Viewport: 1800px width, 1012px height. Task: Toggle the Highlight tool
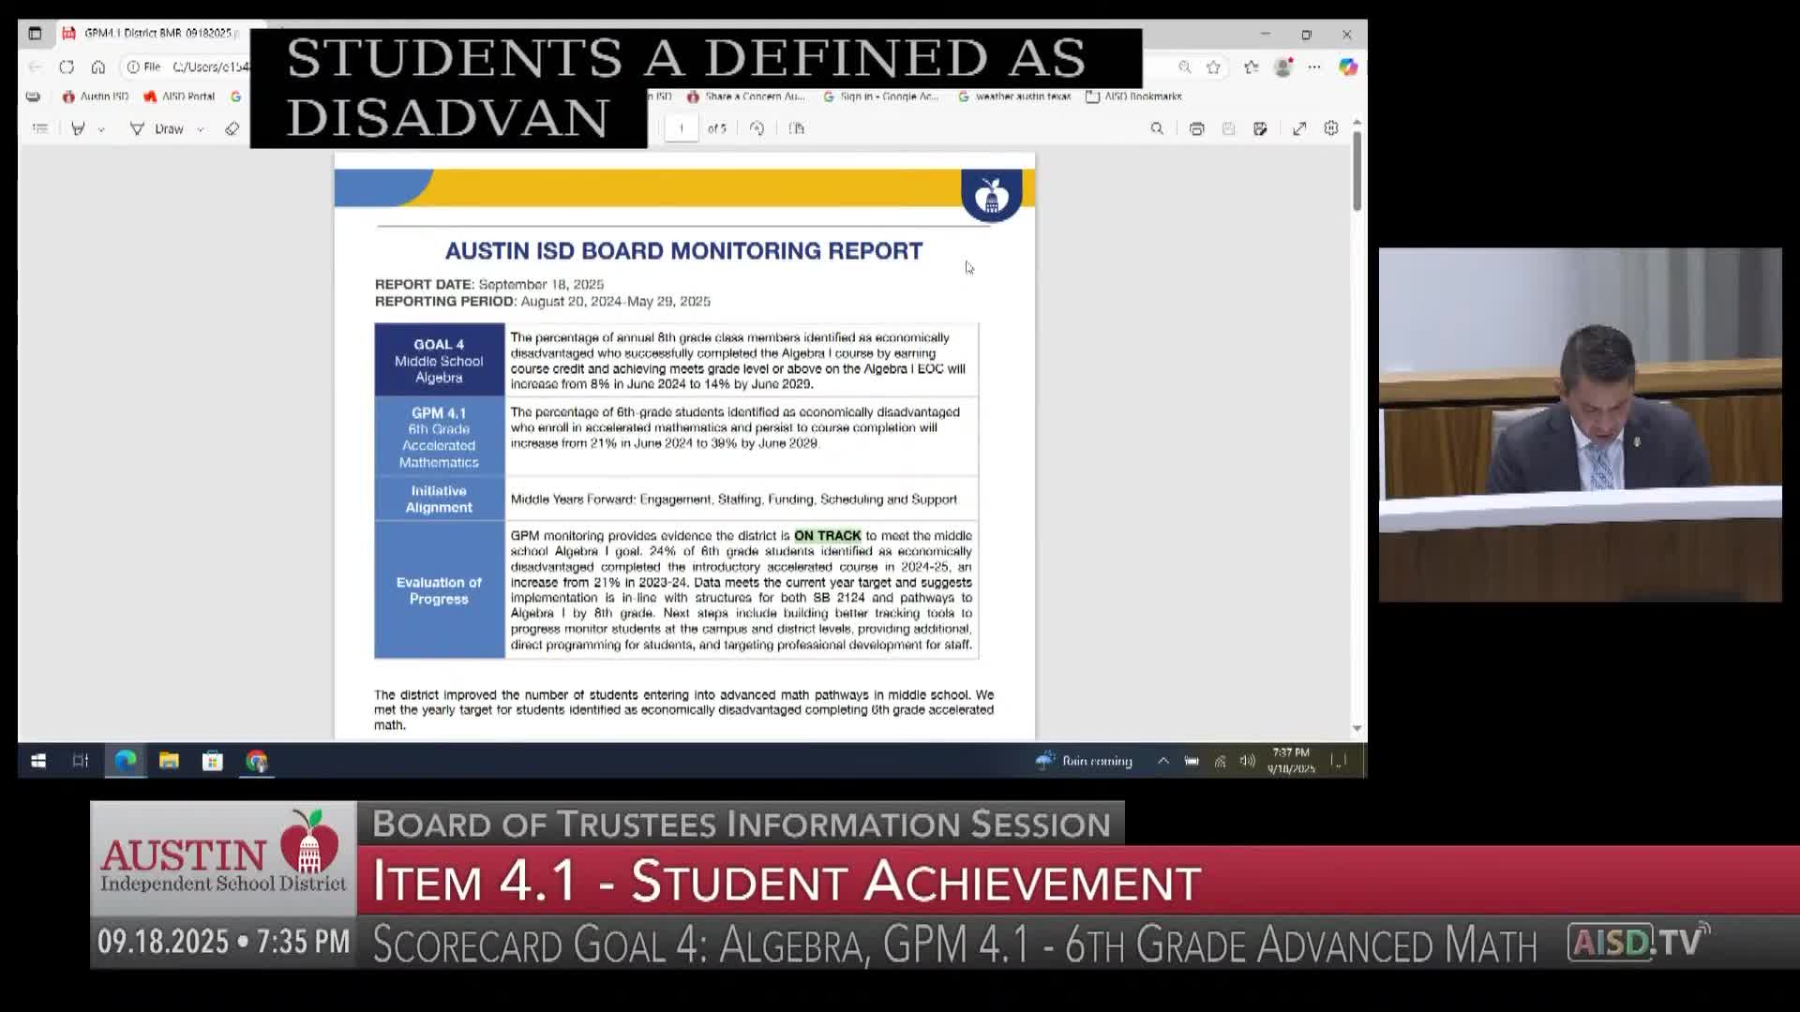click(78, 128)
